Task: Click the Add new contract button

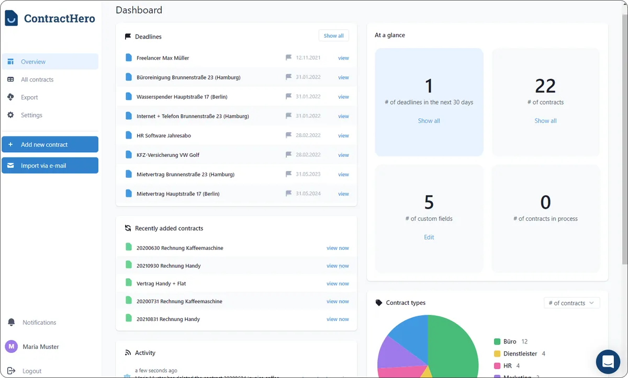Action: pos(50,144)
